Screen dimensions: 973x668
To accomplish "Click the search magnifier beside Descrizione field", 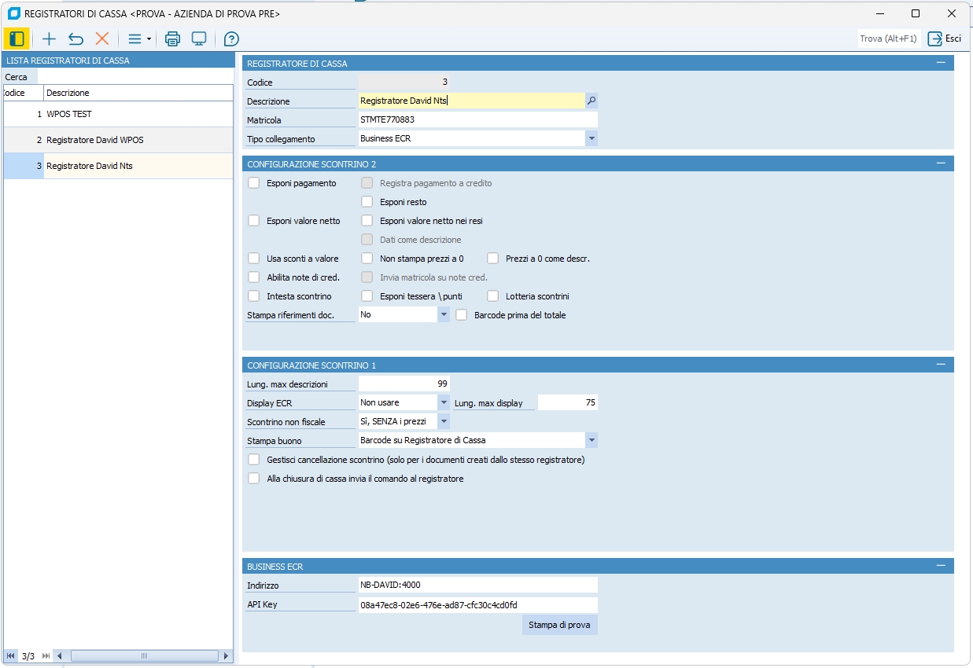I will [592, 101].
